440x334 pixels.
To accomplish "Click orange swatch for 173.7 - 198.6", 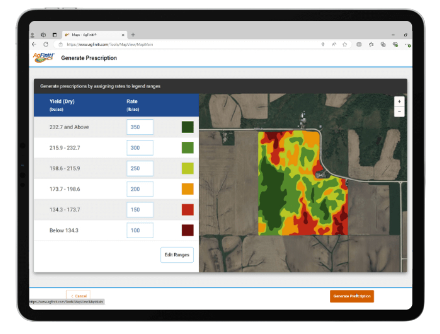I will point(187,189).
